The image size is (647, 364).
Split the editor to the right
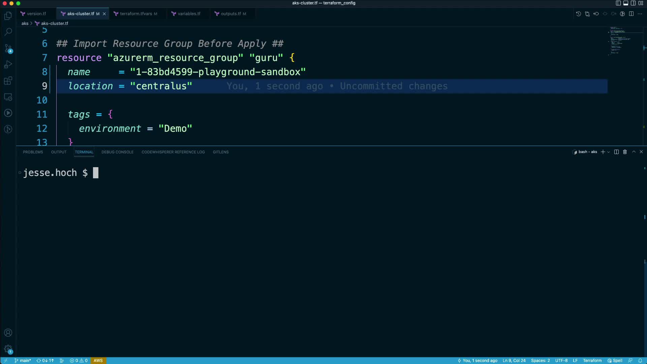(x=631, y=14)
